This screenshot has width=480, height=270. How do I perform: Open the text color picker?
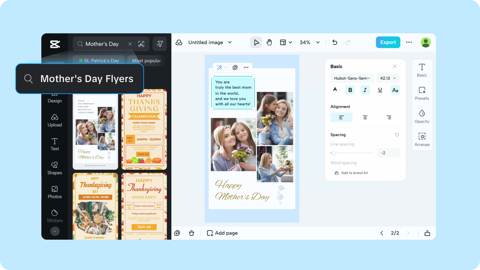pos(335,90)
